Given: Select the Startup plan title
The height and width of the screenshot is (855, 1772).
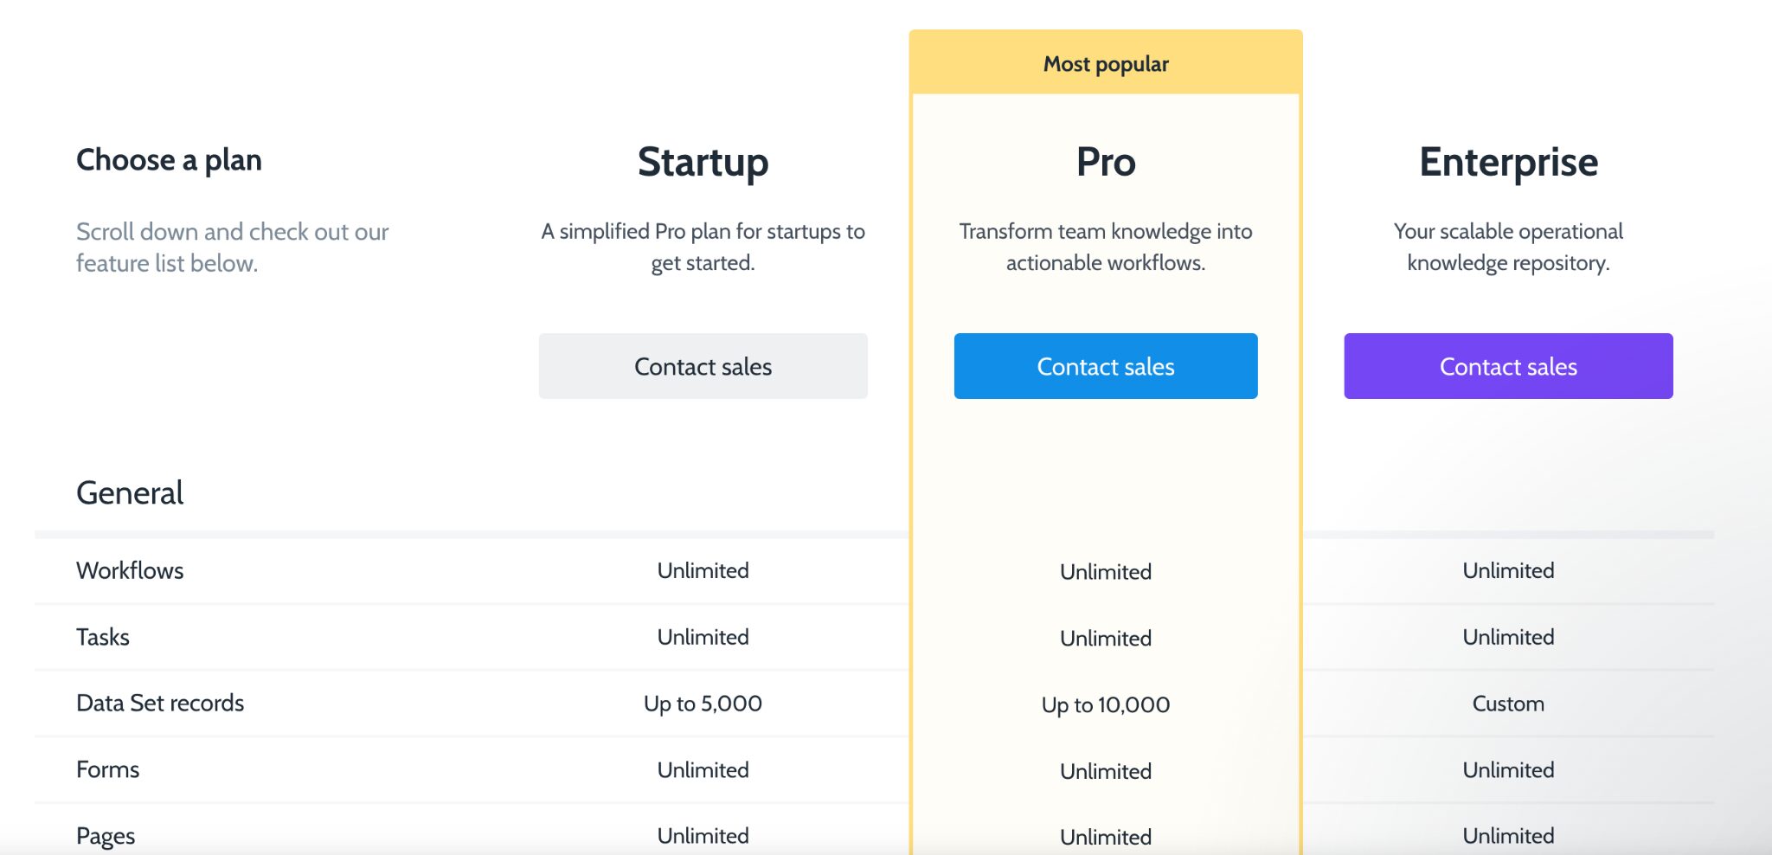Looking at the screenshot, I should click(x=703, y=161).
